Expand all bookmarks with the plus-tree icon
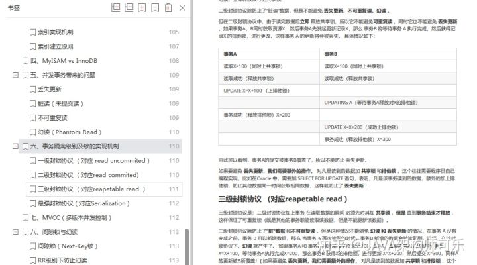477x265 pixels. click(x=115, y=7)
